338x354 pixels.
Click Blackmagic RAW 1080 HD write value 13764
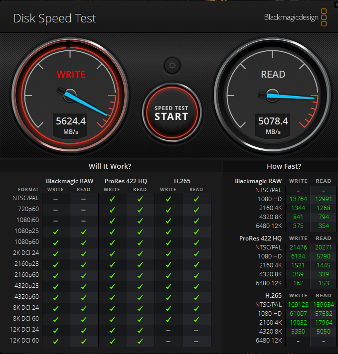[299, 199]
